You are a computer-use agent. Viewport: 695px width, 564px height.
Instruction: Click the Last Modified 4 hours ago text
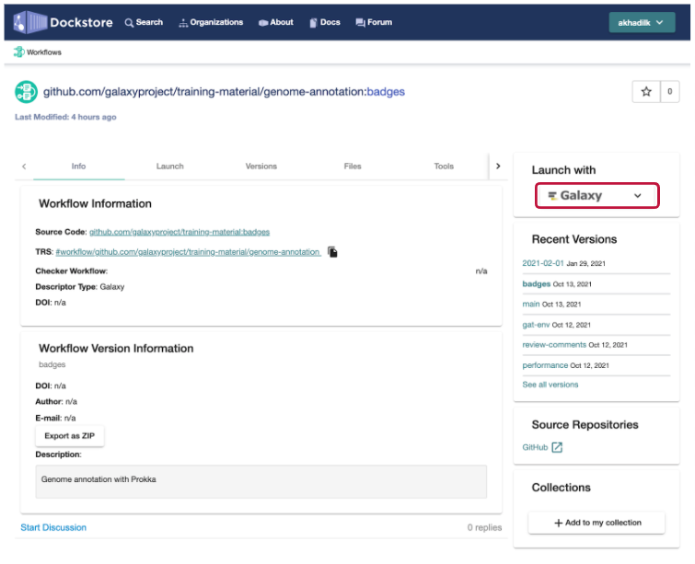click(65, 117)
